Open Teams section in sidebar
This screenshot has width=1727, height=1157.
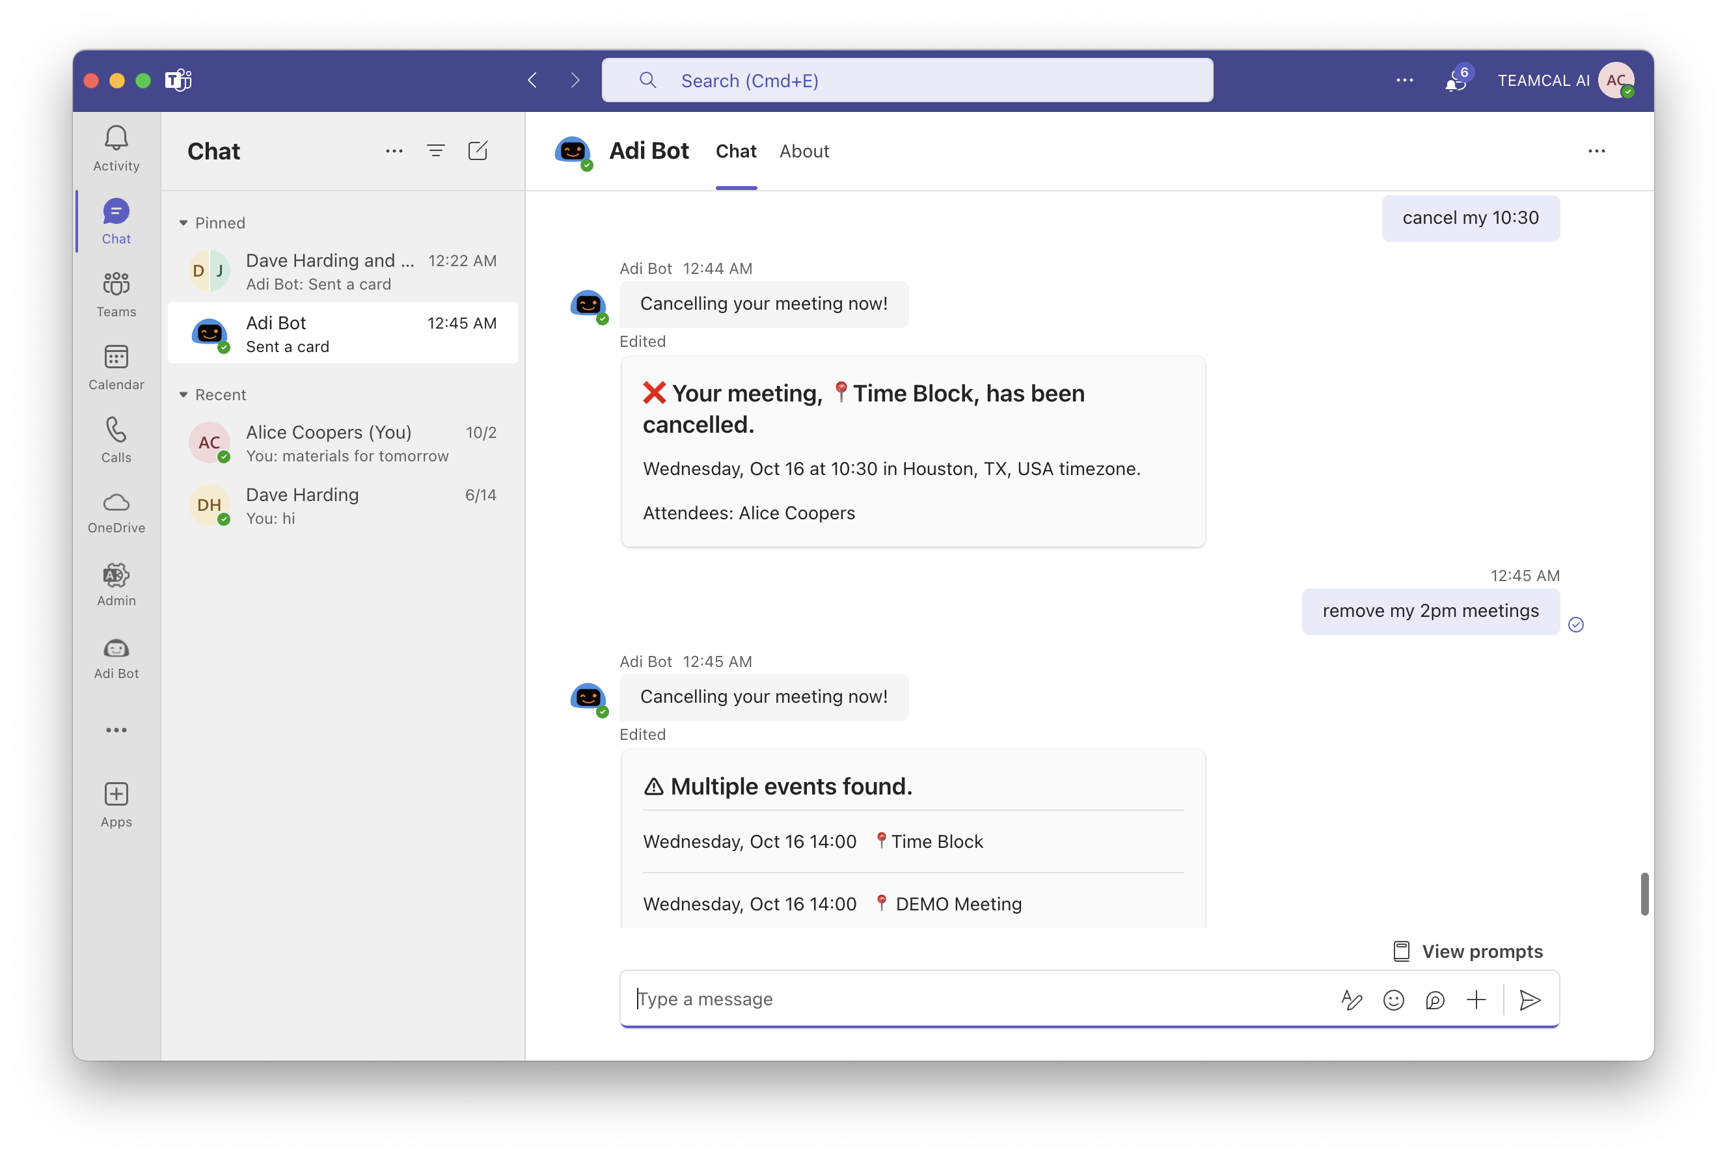coord(116,293)
